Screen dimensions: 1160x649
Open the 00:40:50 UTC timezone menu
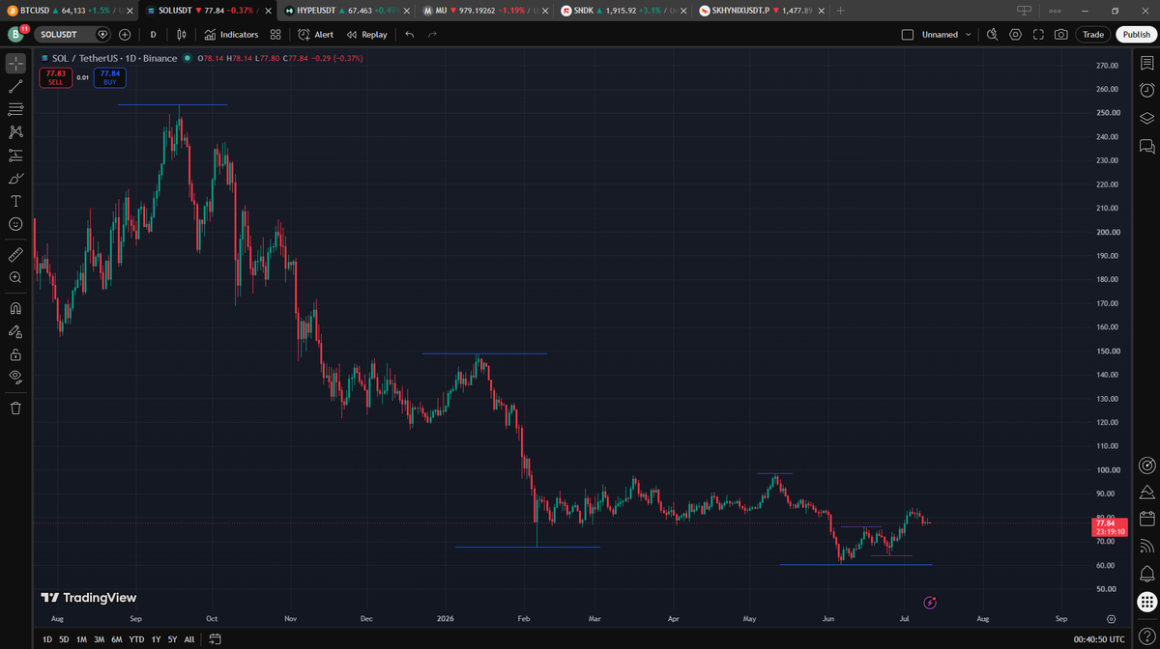[x=1098, y=639]
